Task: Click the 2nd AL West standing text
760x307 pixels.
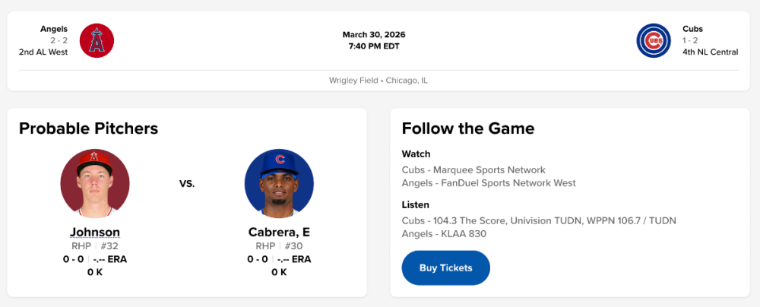Action: [x=43, y=52]
